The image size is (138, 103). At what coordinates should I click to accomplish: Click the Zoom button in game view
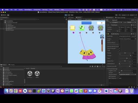click(102, 37)
